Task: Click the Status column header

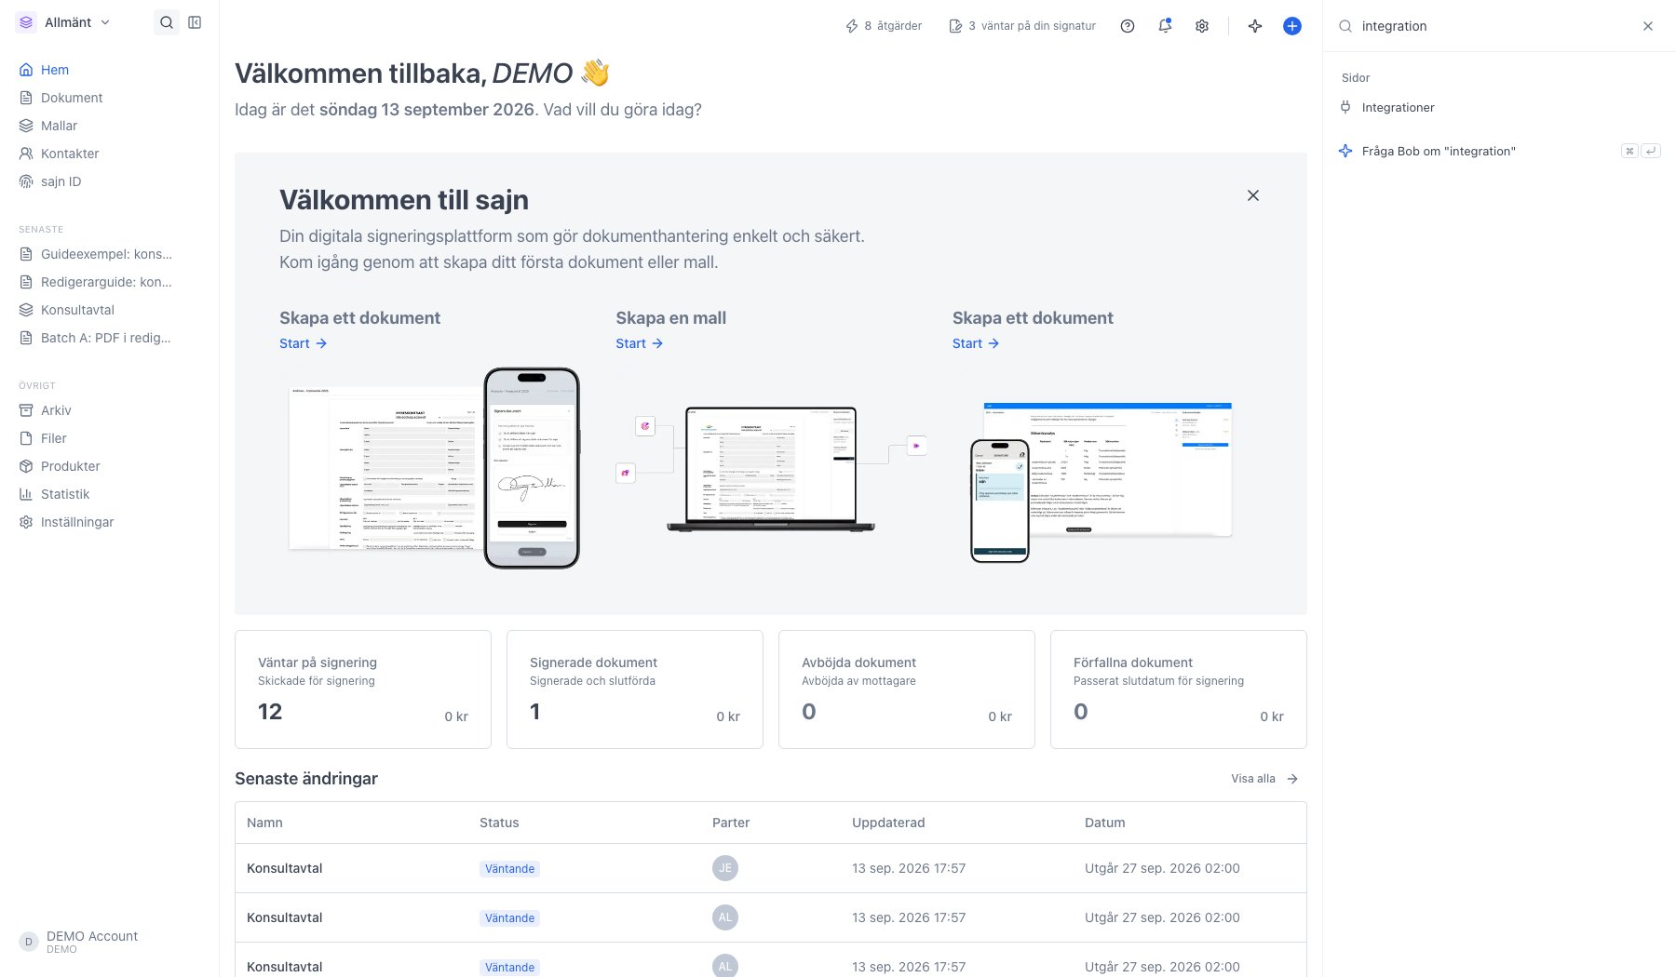Action: click(x=499, y=823)
